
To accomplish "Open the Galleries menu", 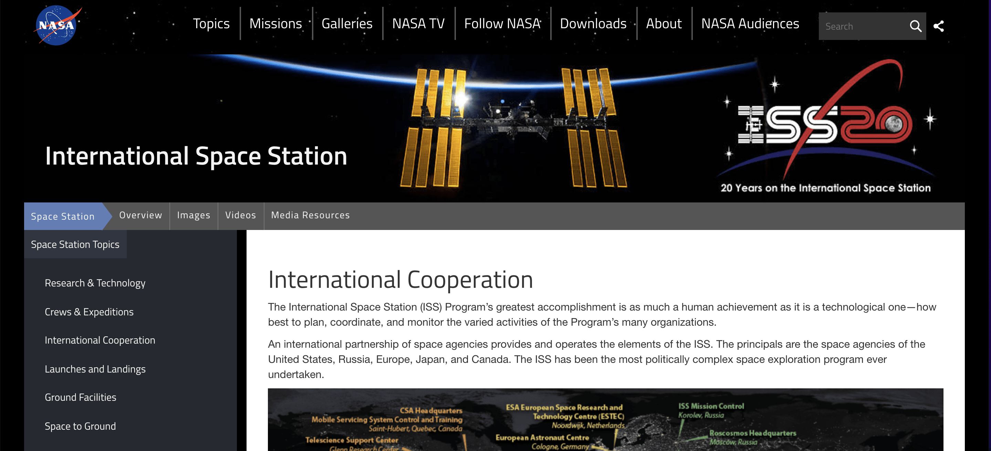I will pos(347,23).
